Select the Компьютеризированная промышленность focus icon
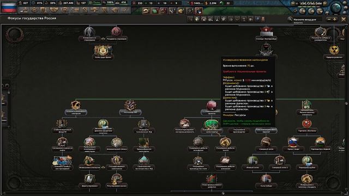This screenshot has height=196, width=349. coord(184,124)
